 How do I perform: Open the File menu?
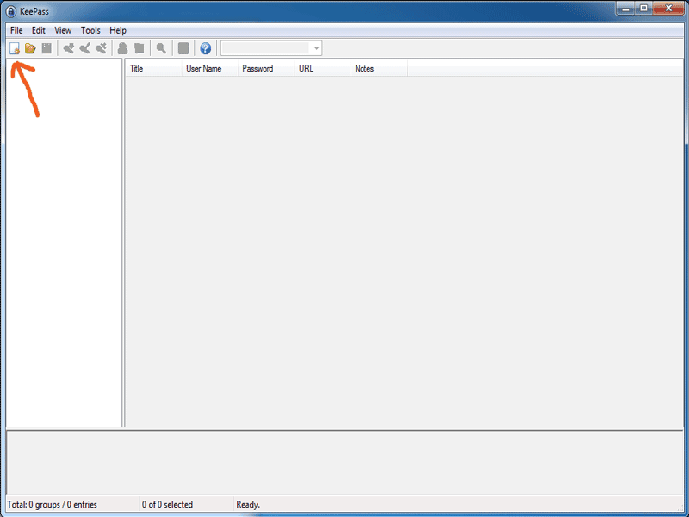(16, 30)
